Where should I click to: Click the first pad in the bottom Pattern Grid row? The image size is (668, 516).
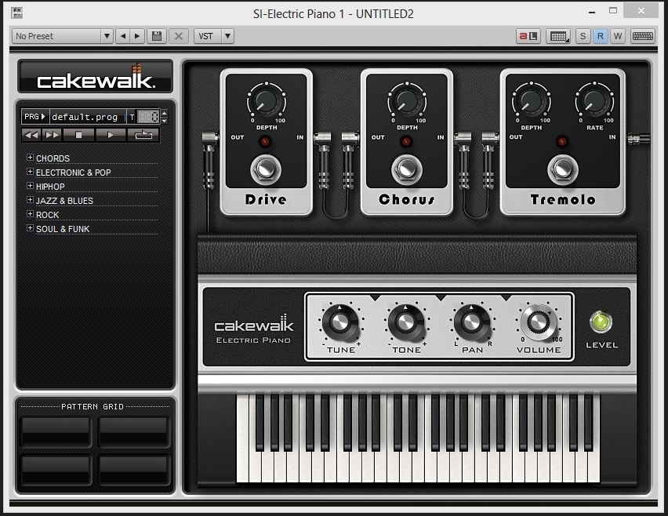(56, 470)
